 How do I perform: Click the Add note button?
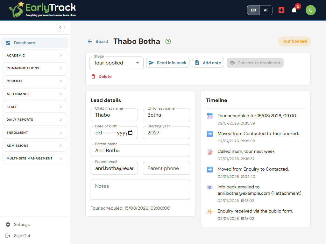tap(208, 63)
